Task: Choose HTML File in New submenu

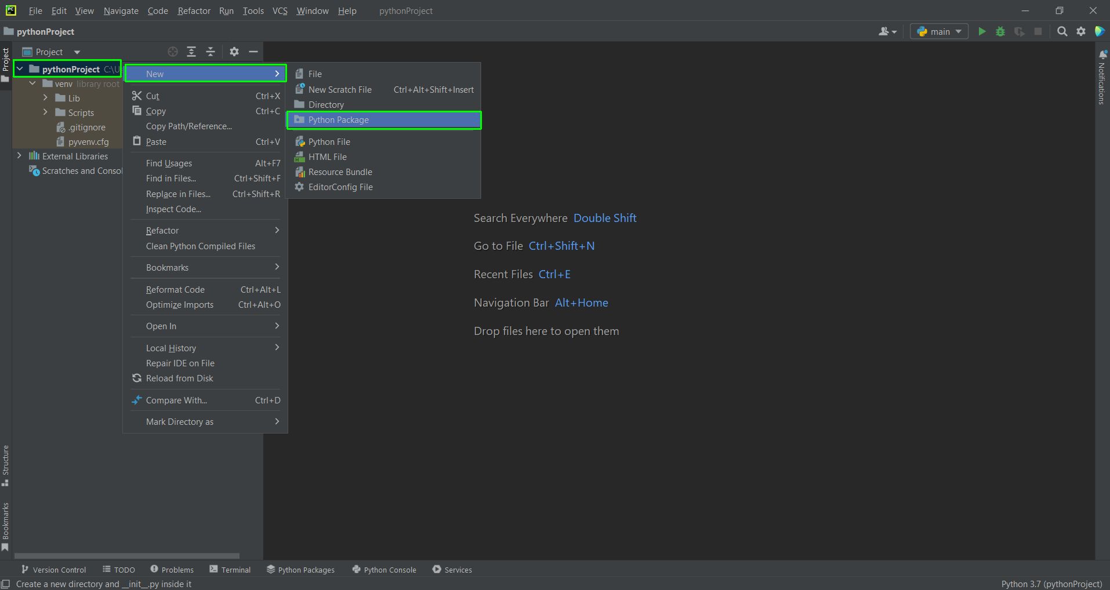Action: click(x=383, y=157)
